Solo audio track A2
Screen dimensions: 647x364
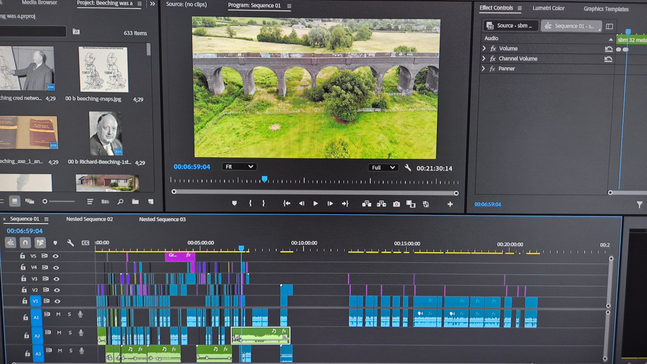point(70,332)
